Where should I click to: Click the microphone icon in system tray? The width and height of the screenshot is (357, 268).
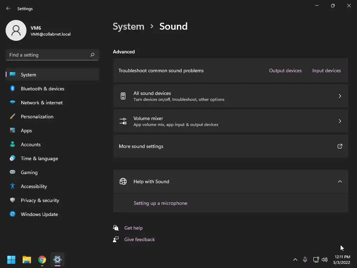(305, 260)
